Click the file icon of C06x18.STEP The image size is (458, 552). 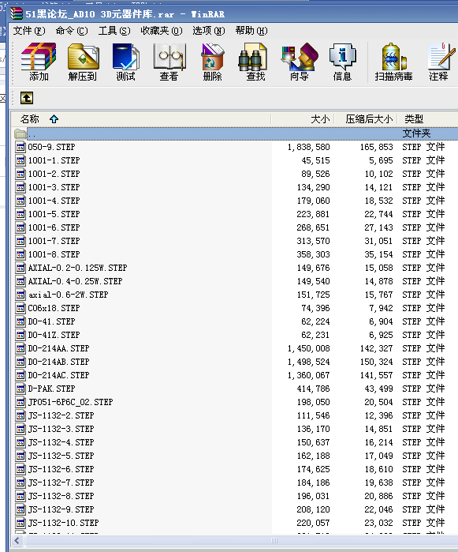(x=20, y=308)
